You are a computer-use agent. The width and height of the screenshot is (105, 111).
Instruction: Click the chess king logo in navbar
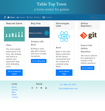[5, 17]
